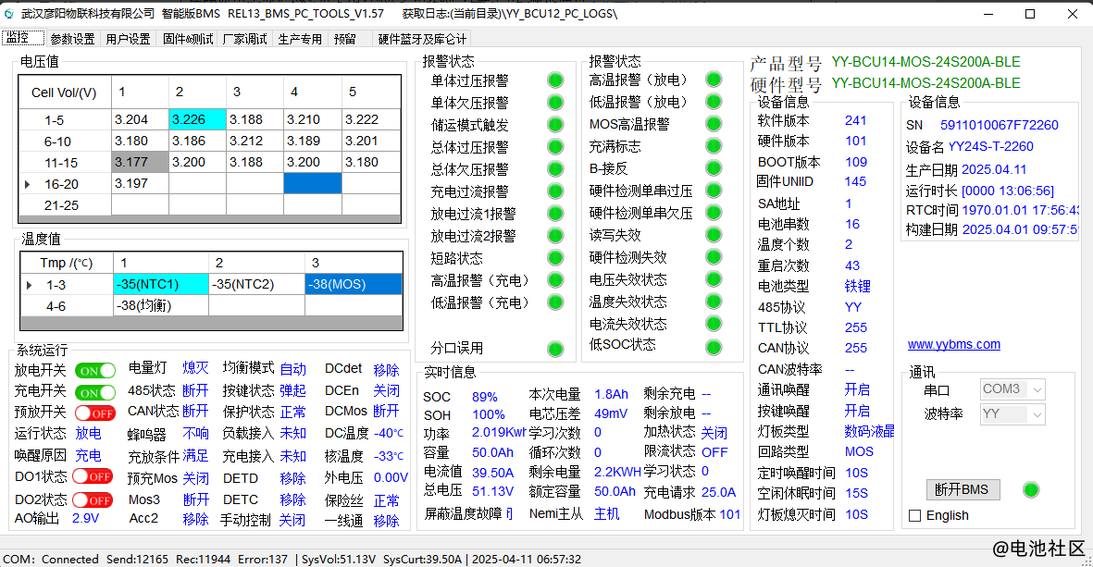
Task: Switch to the 参数设置 tab
Action: (72, 39)
